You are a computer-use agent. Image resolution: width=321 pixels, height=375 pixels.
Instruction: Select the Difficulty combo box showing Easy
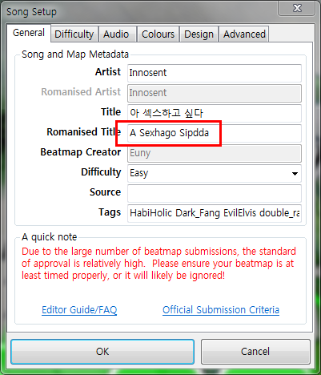coord(215,173)
